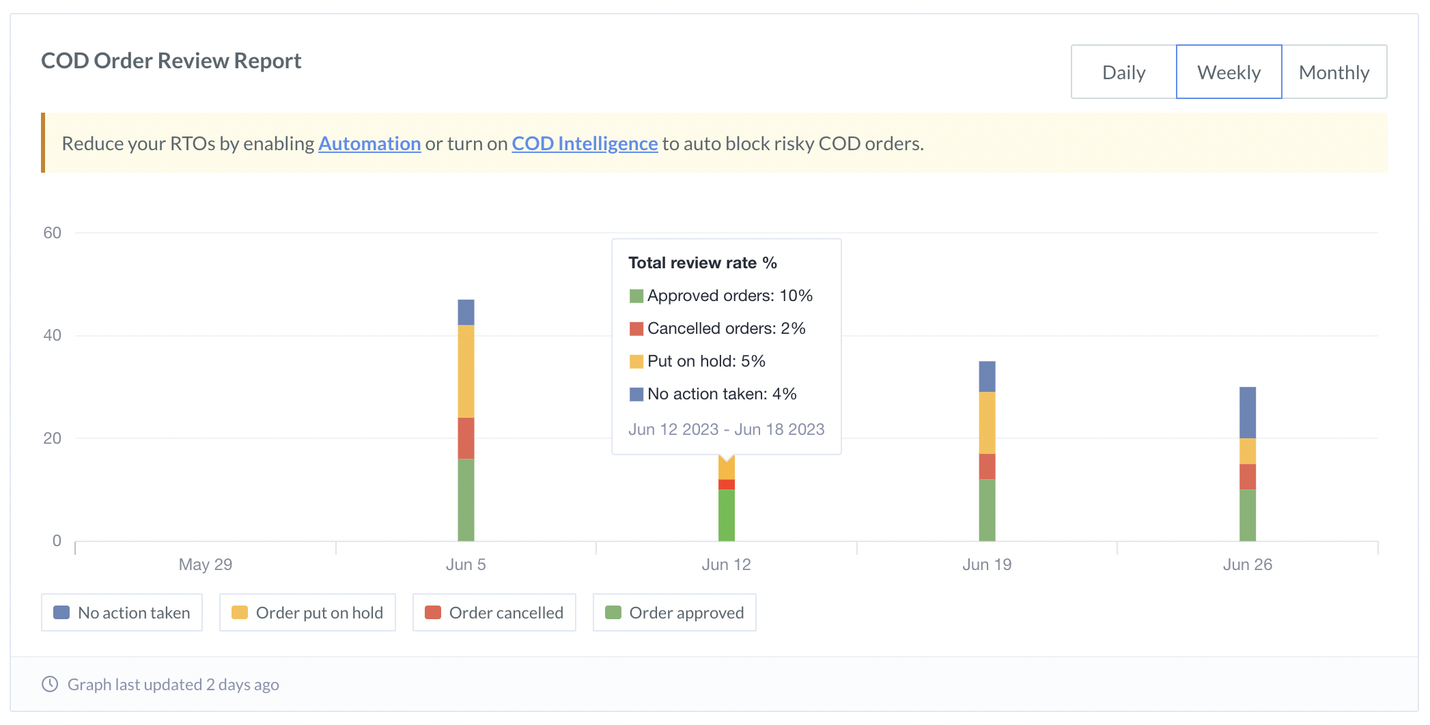Image resolution: width=1430 pixels, height=725 pixels.
Task: Click the Jun 26 blue no-action segment
Action: 1248,412
